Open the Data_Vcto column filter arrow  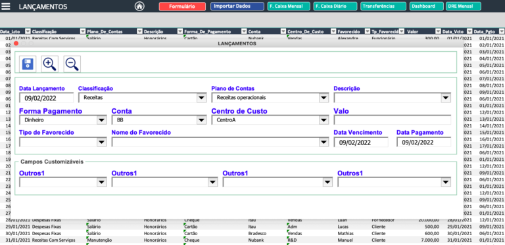pos(469,31)
